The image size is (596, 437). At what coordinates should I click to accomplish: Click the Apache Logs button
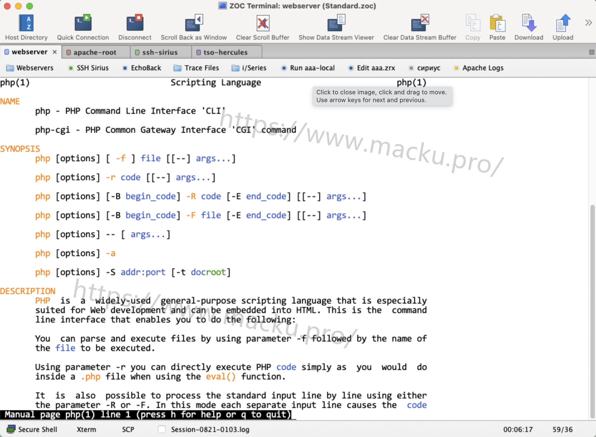(x=479, y=68)
